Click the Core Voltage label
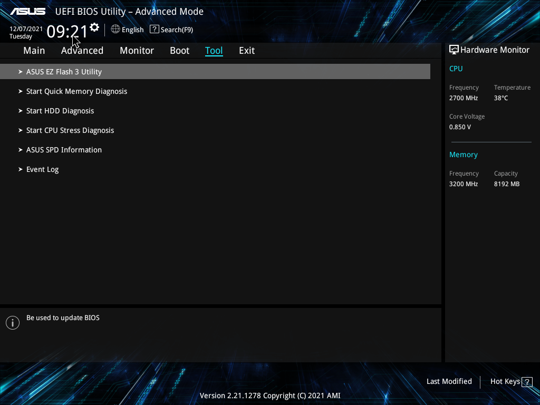 [467, 117]
